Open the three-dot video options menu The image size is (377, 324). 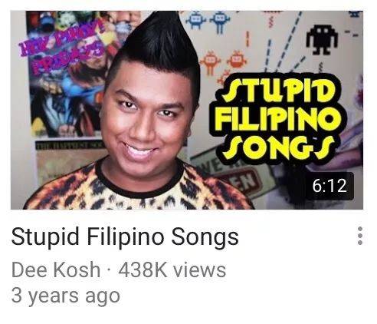pos(360,236)
